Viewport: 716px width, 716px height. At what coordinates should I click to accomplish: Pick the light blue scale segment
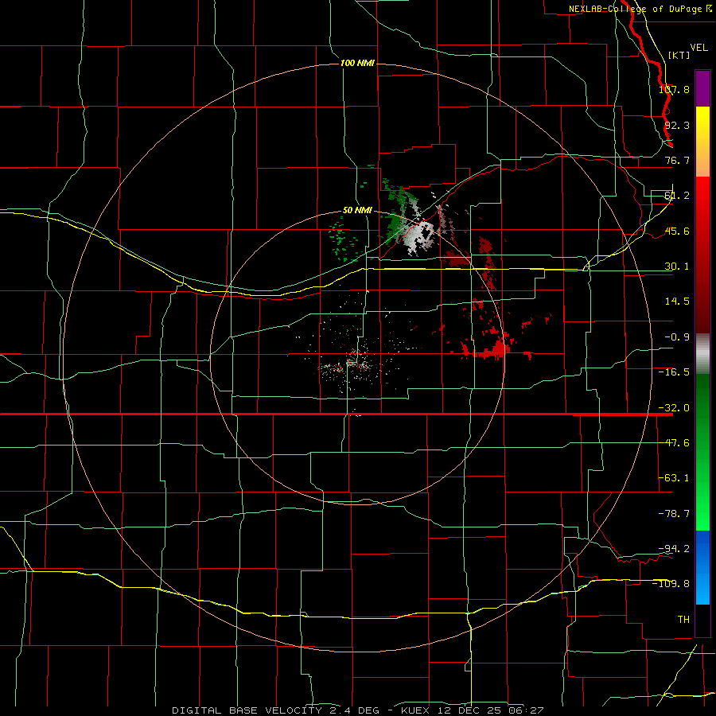(x=702, y=589)
